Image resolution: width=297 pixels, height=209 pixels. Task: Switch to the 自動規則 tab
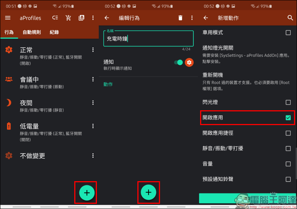[32, 32]
